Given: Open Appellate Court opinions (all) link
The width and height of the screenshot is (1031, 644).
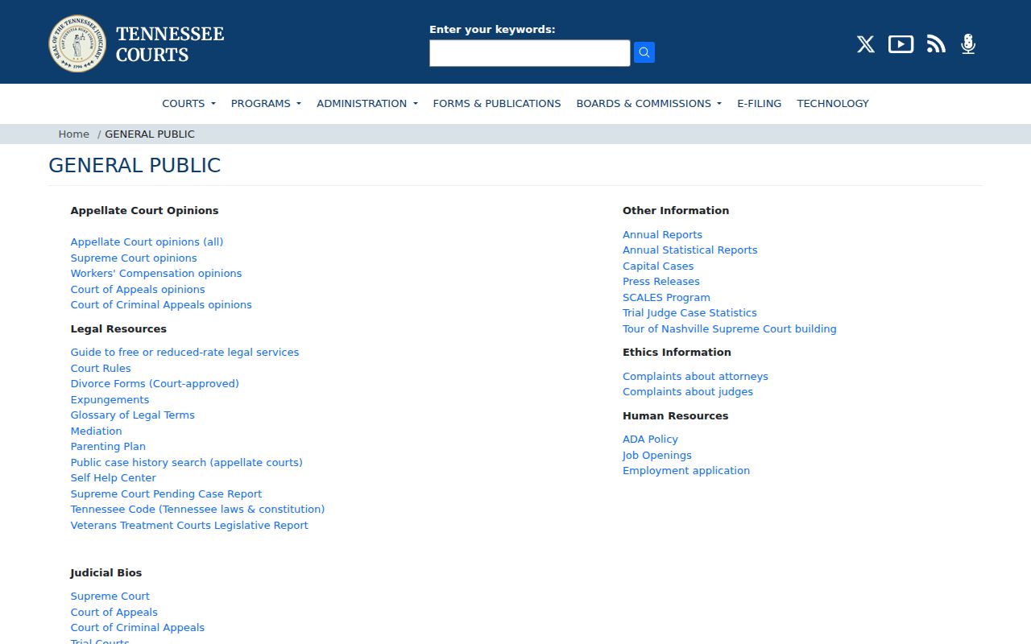Looking at the screenshot, I should point(147,242).
